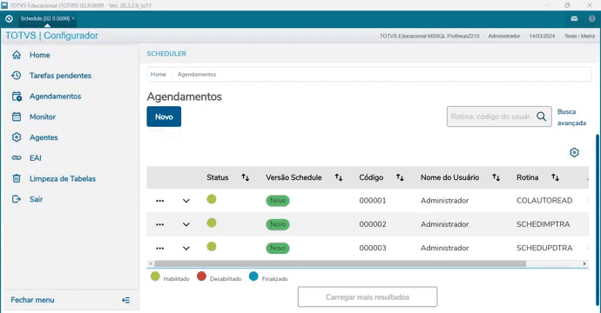
Task: Close the Schedule tab
Action: 73,18
